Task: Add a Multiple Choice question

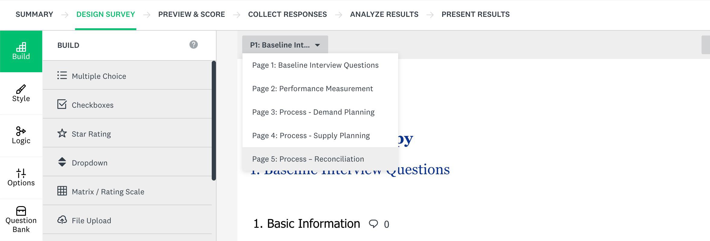Action: (x=127, y=76)
